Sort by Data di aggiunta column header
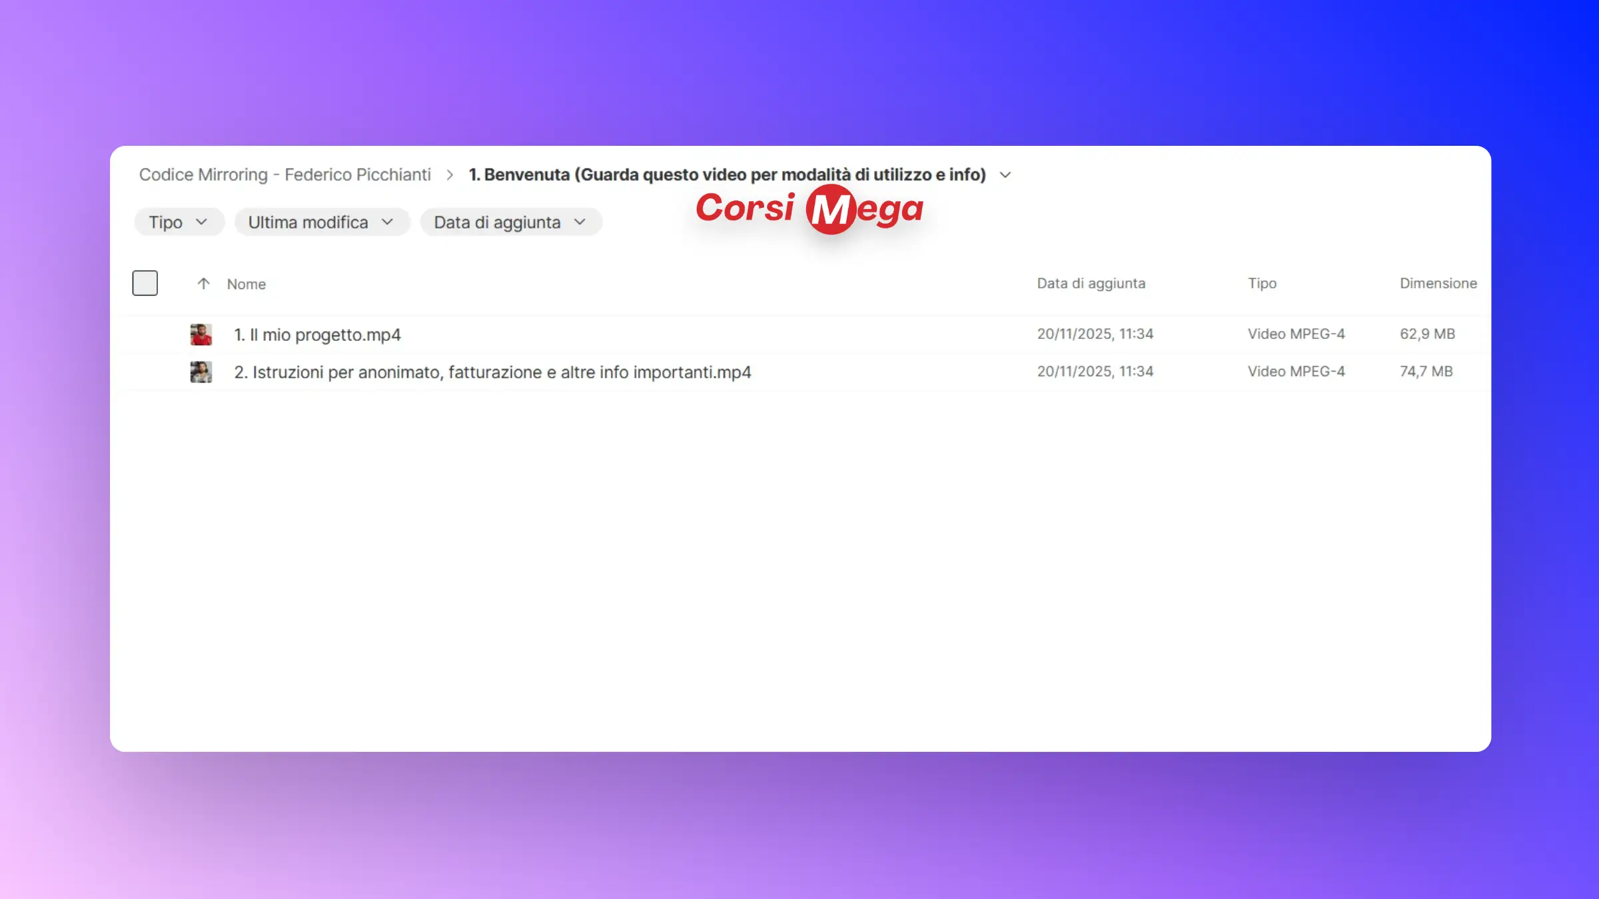 tap(1091, 283)
